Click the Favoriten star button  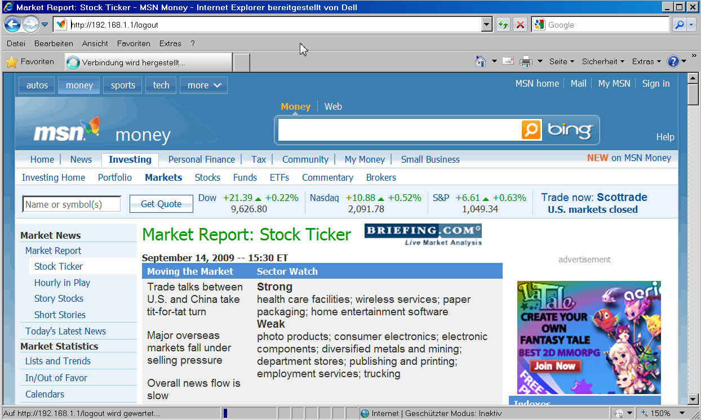pyautogui.click(x=30, y=62)
